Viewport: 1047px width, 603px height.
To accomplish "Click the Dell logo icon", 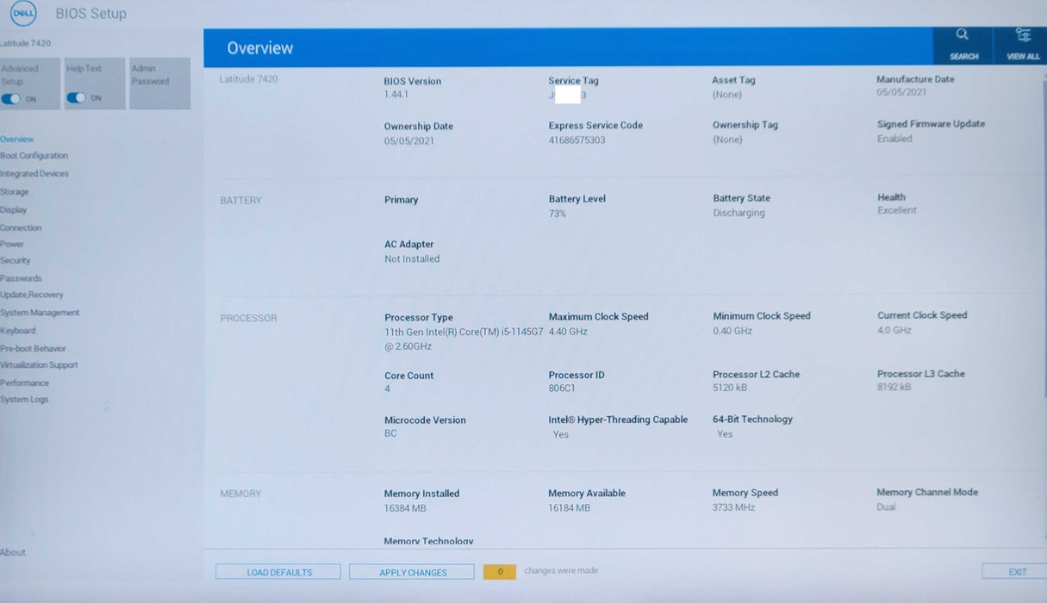I will (x=23, y=14).
